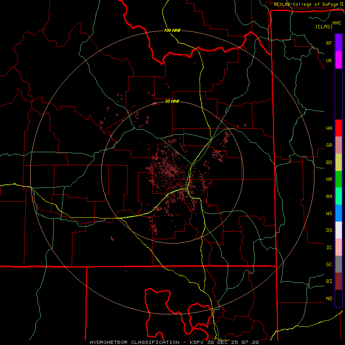
Task: Click the 'ND' legend label
Action: pyautogui.click(x=329, y=299)
